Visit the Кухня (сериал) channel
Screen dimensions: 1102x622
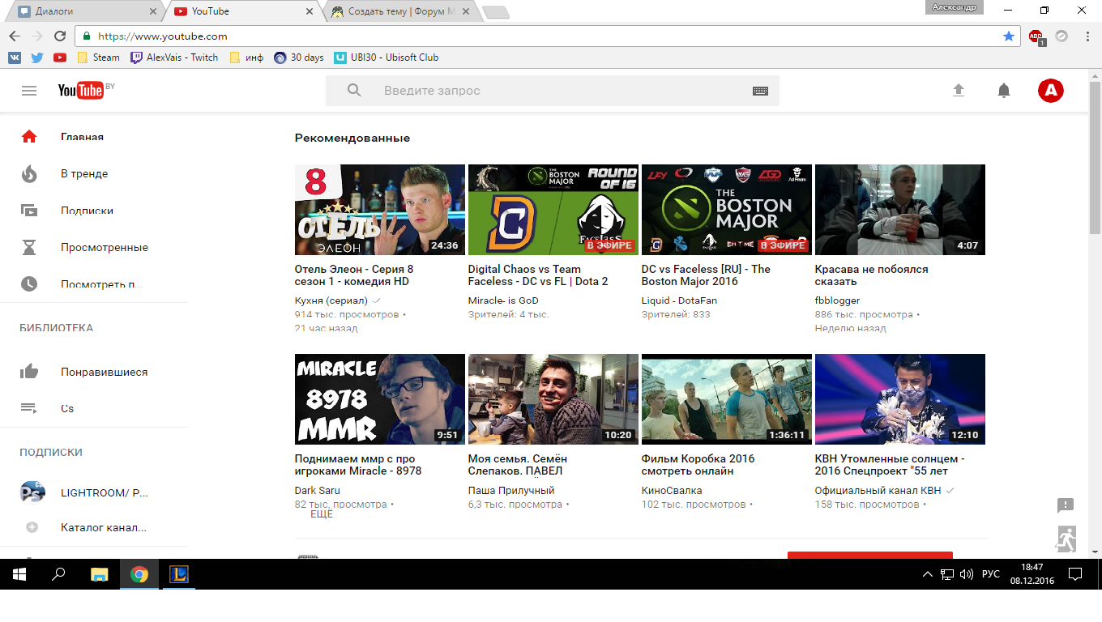[331, 300]
